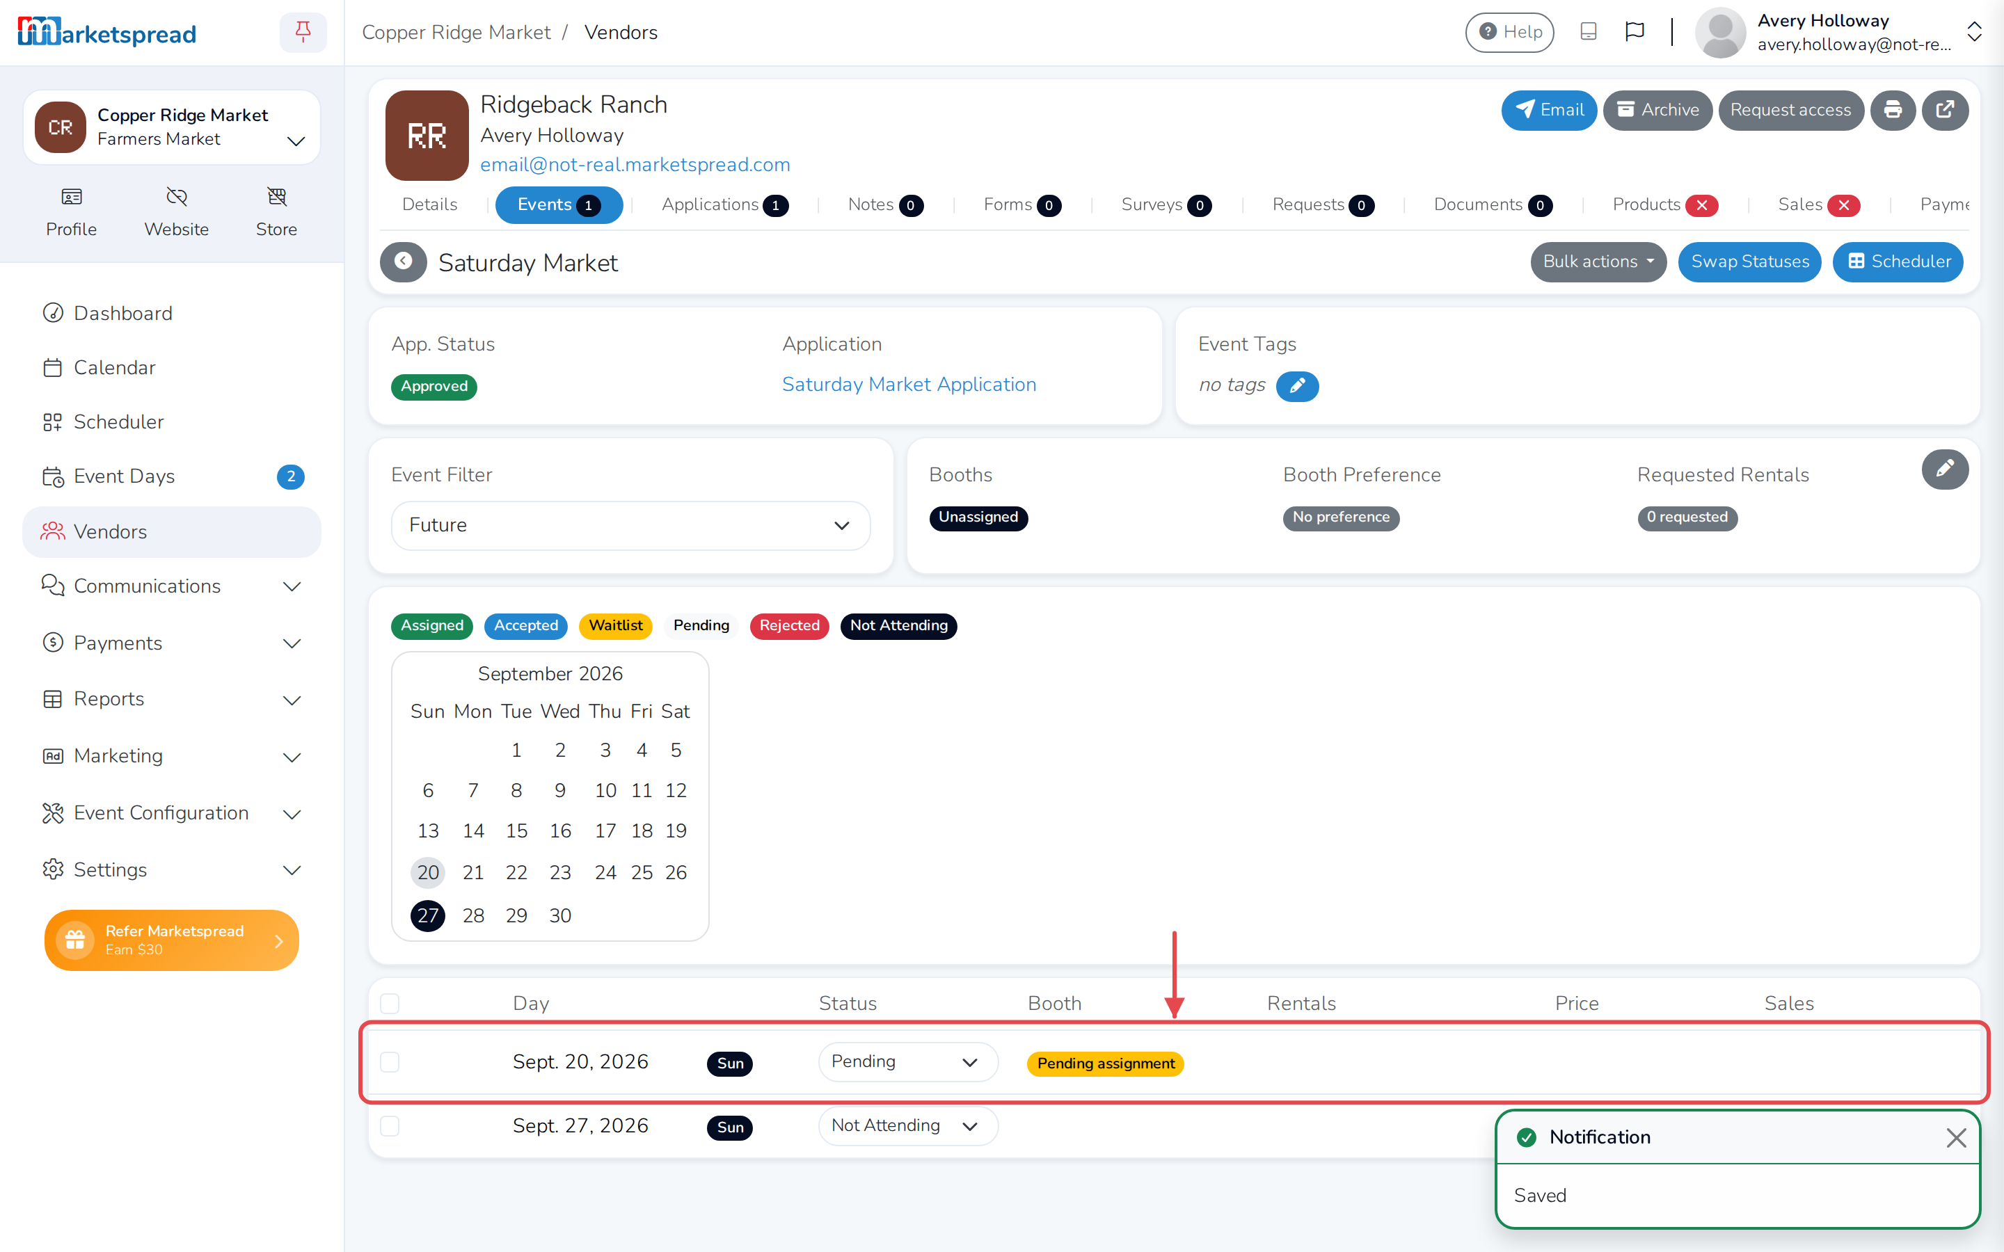Click the Refer Marketspread banner
The image size is (2004, 1252).
[171, 940]
